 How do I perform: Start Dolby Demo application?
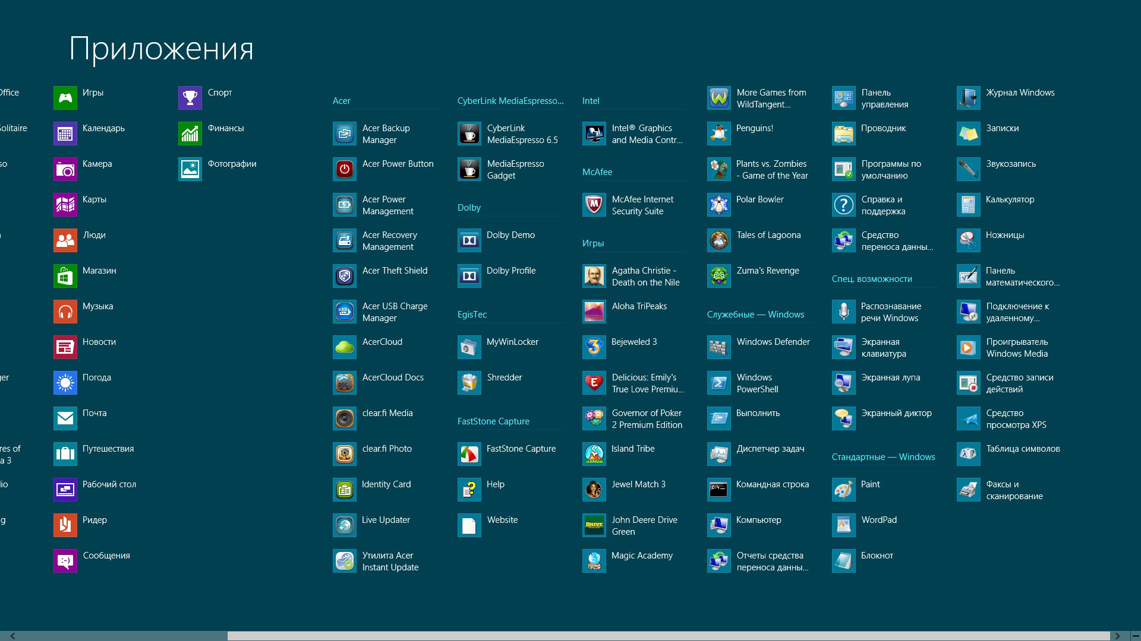click(469, 240)
